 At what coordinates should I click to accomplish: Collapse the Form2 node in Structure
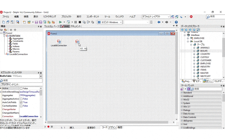[x=1, y=33]
